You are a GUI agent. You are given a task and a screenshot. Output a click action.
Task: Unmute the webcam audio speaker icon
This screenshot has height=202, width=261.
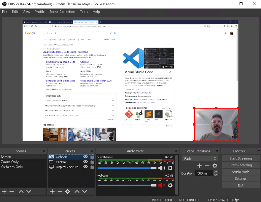coord(162,185)
